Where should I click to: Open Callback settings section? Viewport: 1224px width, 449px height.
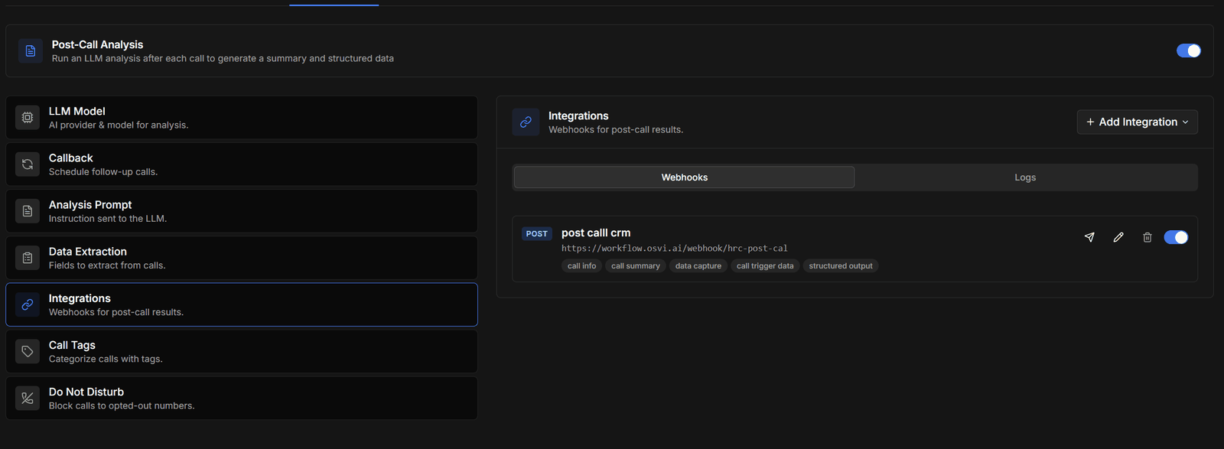click(x=242, y=164)
